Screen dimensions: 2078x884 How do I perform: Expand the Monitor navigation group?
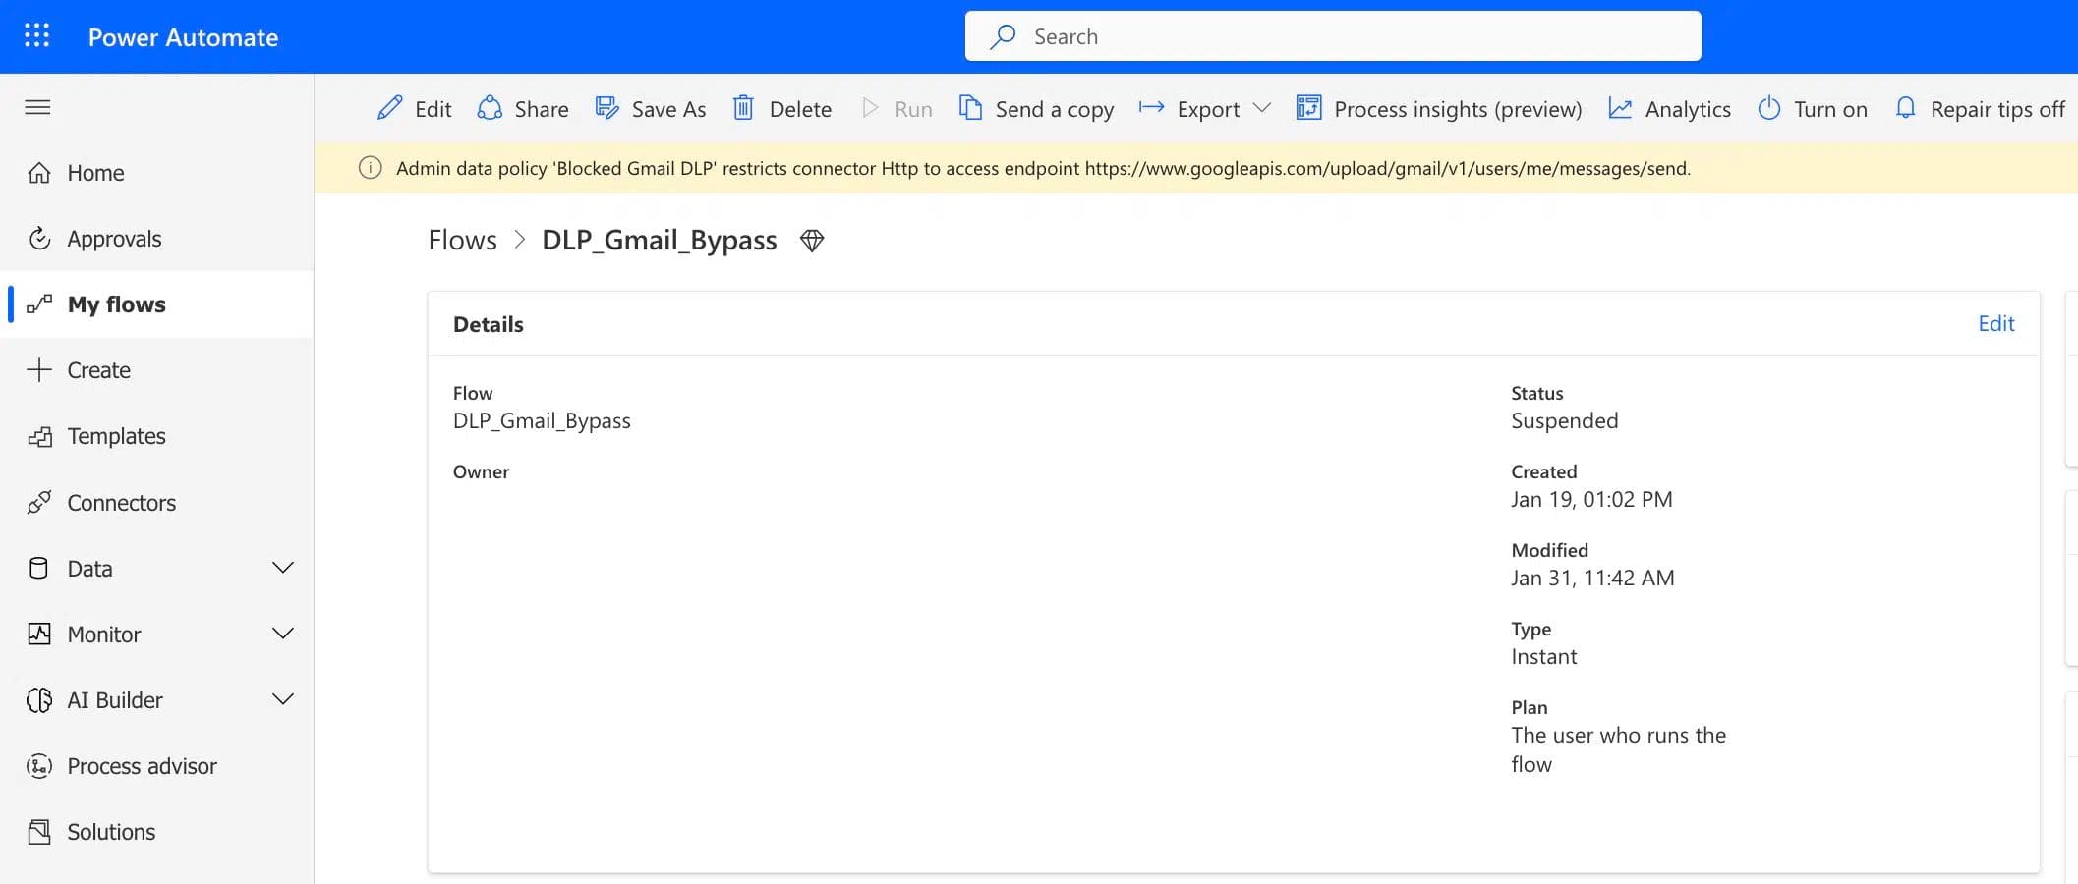(282, 634)
